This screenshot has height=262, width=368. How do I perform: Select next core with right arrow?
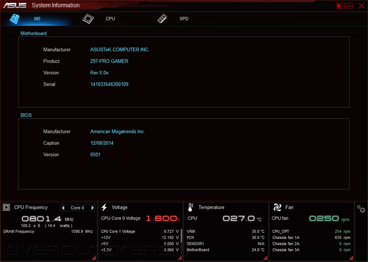pyautogui.click(x=93, y=207)
